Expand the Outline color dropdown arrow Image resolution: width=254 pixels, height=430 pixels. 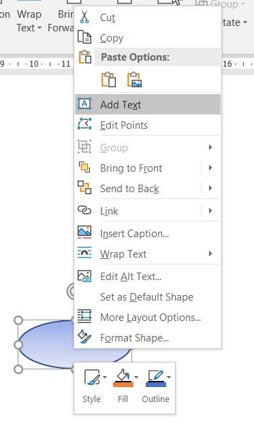coord(169,378)
